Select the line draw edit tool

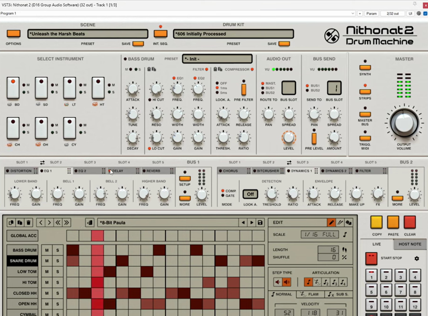click(x=340, y=223)
